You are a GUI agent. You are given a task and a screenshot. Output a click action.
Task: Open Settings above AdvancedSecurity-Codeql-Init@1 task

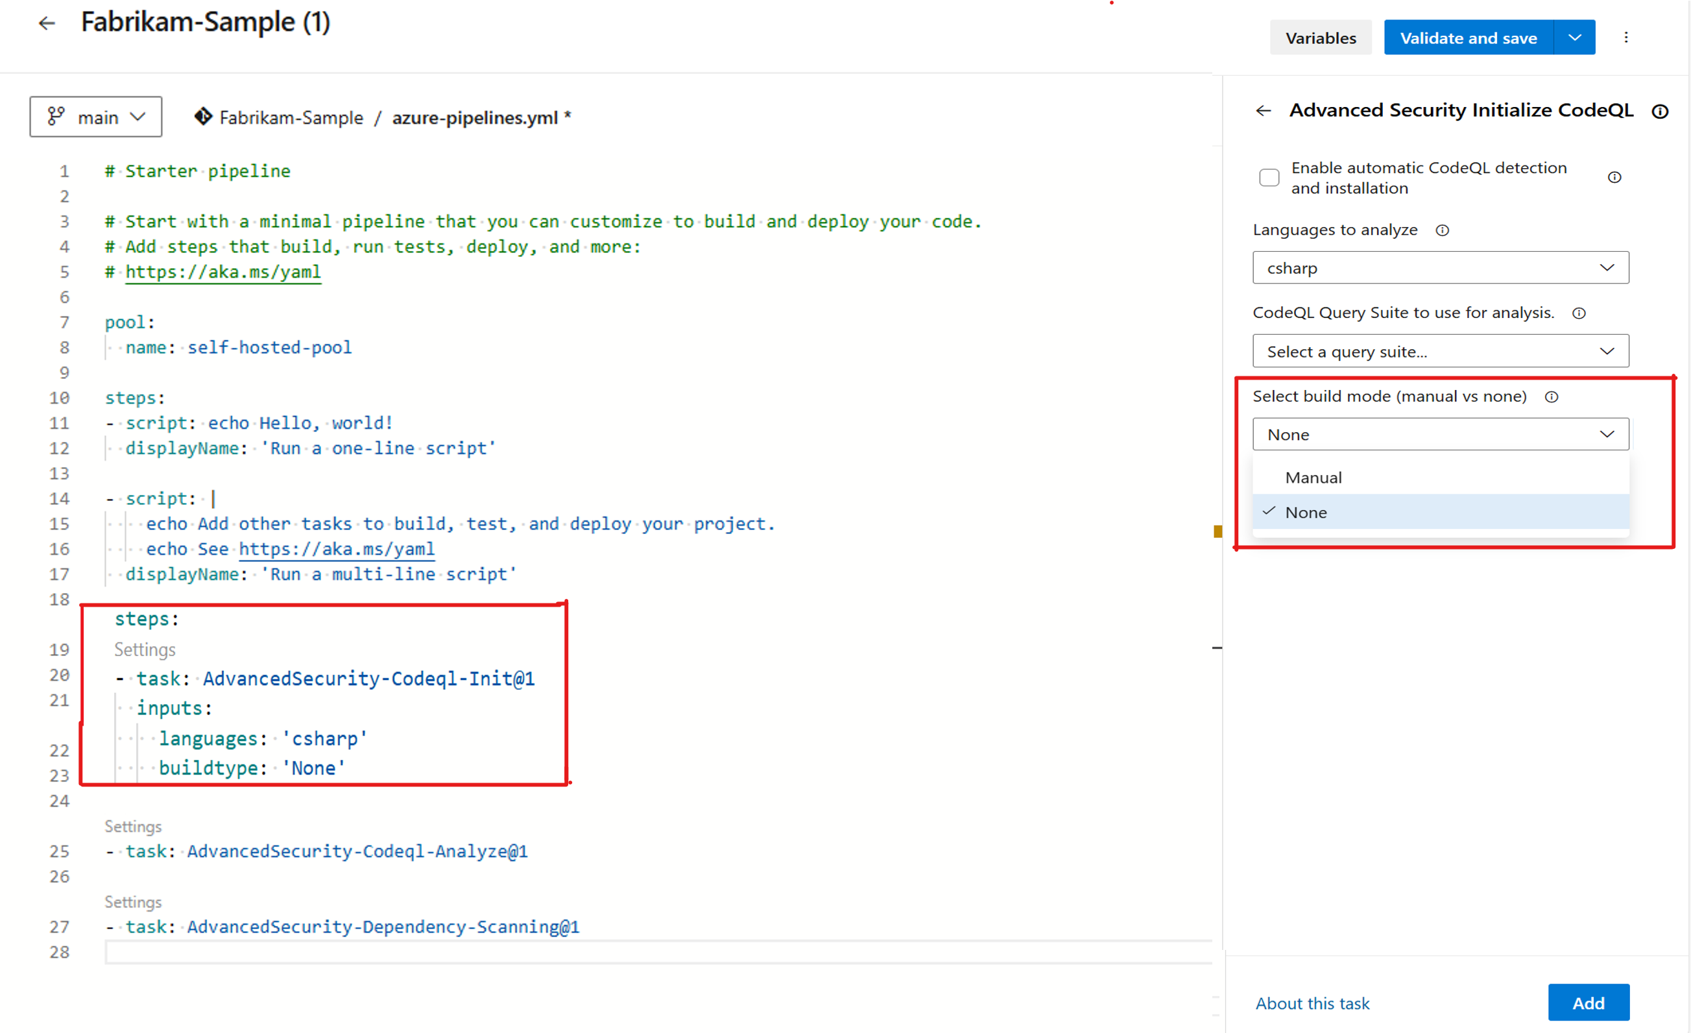click(x=145, y=650)
